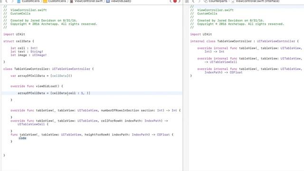Click 'heightForRowAt' in the left editor

97,134
